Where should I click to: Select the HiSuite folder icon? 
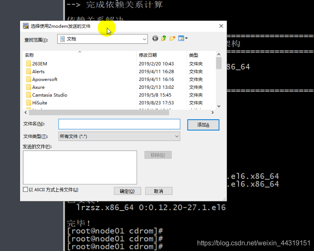(x=29, y=103)
